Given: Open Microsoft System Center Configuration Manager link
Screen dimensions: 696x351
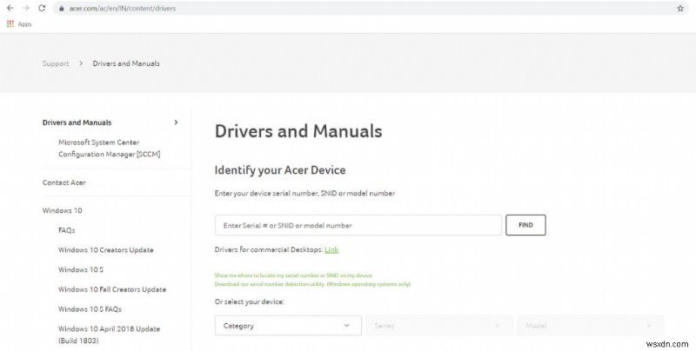Looking at the screenshot, I should tap(110, 148).
